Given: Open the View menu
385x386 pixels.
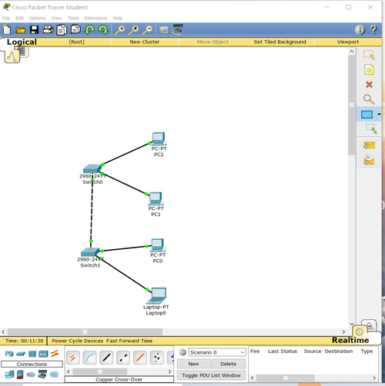Looking at the screenshot, I should [x=56, y=18].
